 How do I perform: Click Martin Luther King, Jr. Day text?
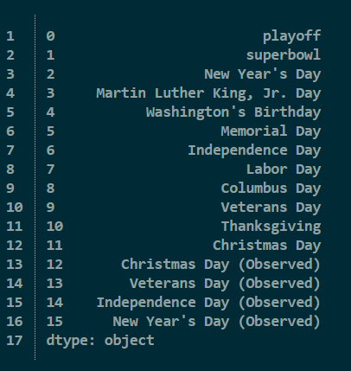(x=208, y=93)
